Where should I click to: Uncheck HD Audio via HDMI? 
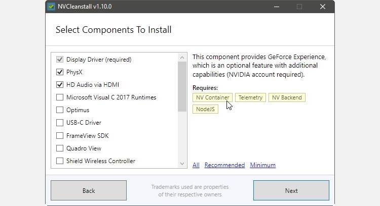(60, 85)
